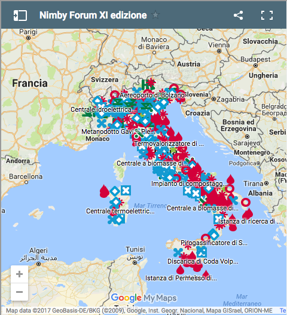Open the map sidebar legend panel
Viewport: 287px width, 315px height.
(20, 16)
